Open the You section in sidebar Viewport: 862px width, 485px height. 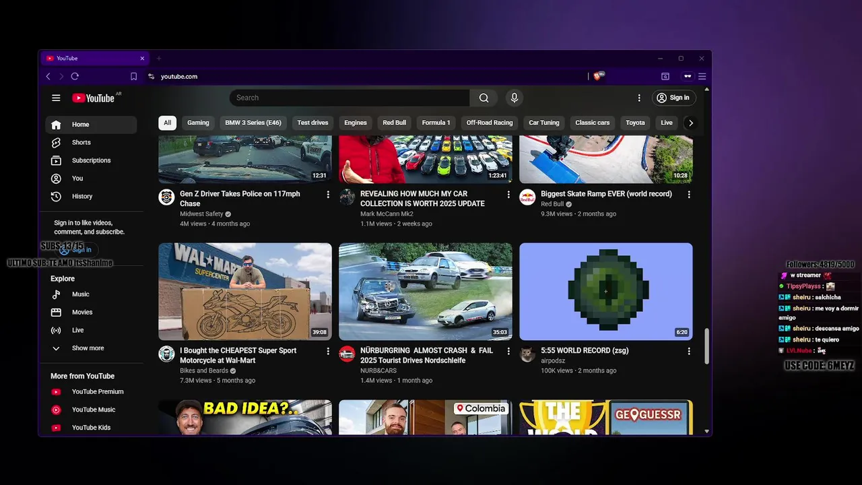tap(91, 179)
